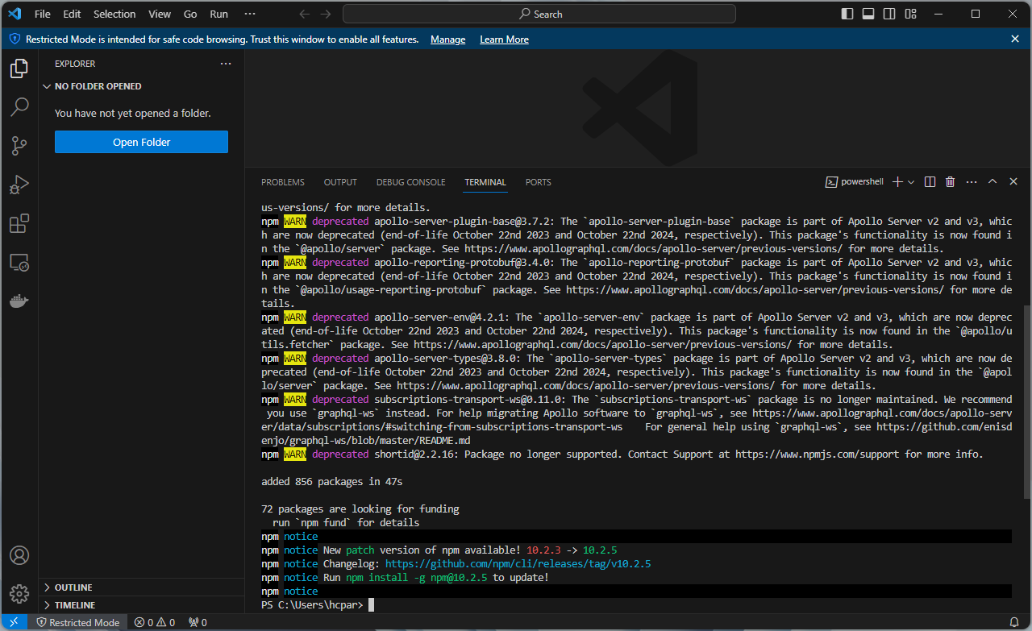Open the Search view in activity bar
Image resolution: width=1032 pixels, height=631 pixels.
pyautogui.click(x=19, y=107)
